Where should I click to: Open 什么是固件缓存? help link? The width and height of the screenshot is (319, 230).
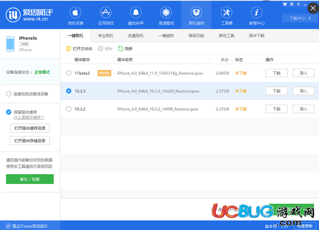click(x=29, y=117)
